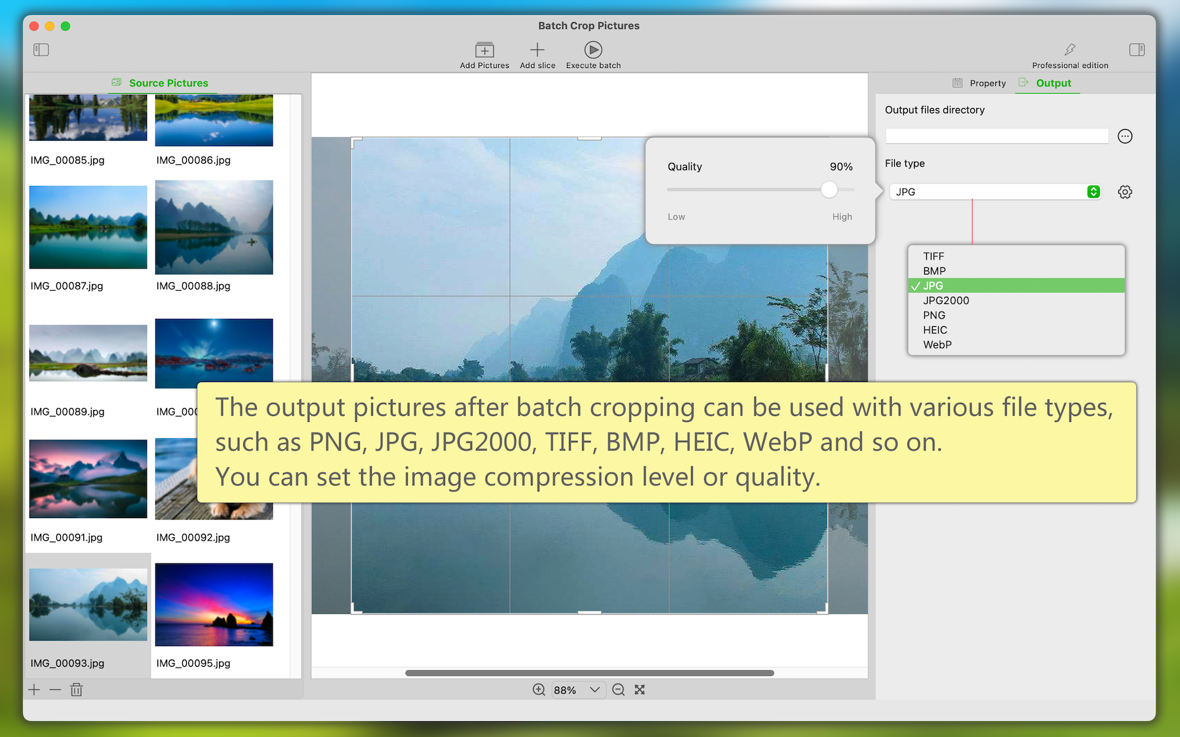
Task: Click the IMG_00092.jpg file name
Action: click(193, 537)
